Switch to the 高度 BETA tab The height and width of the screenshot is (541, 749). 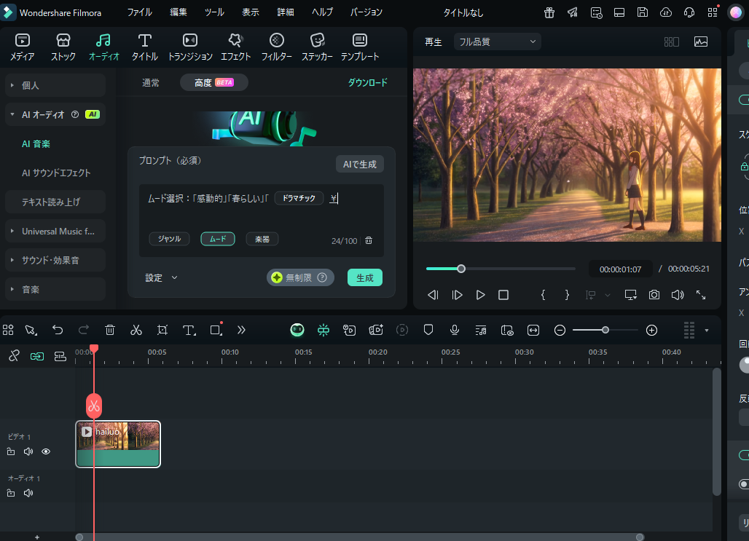pyautogui.click(x=214, y=82)
